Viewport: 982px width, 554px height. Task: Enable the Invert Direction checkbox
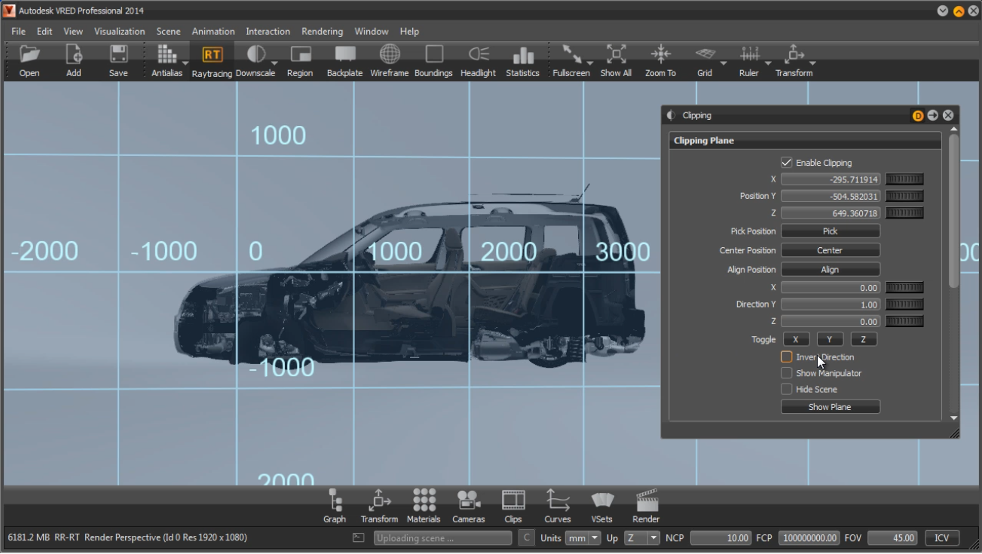click(x=786, y=357)
